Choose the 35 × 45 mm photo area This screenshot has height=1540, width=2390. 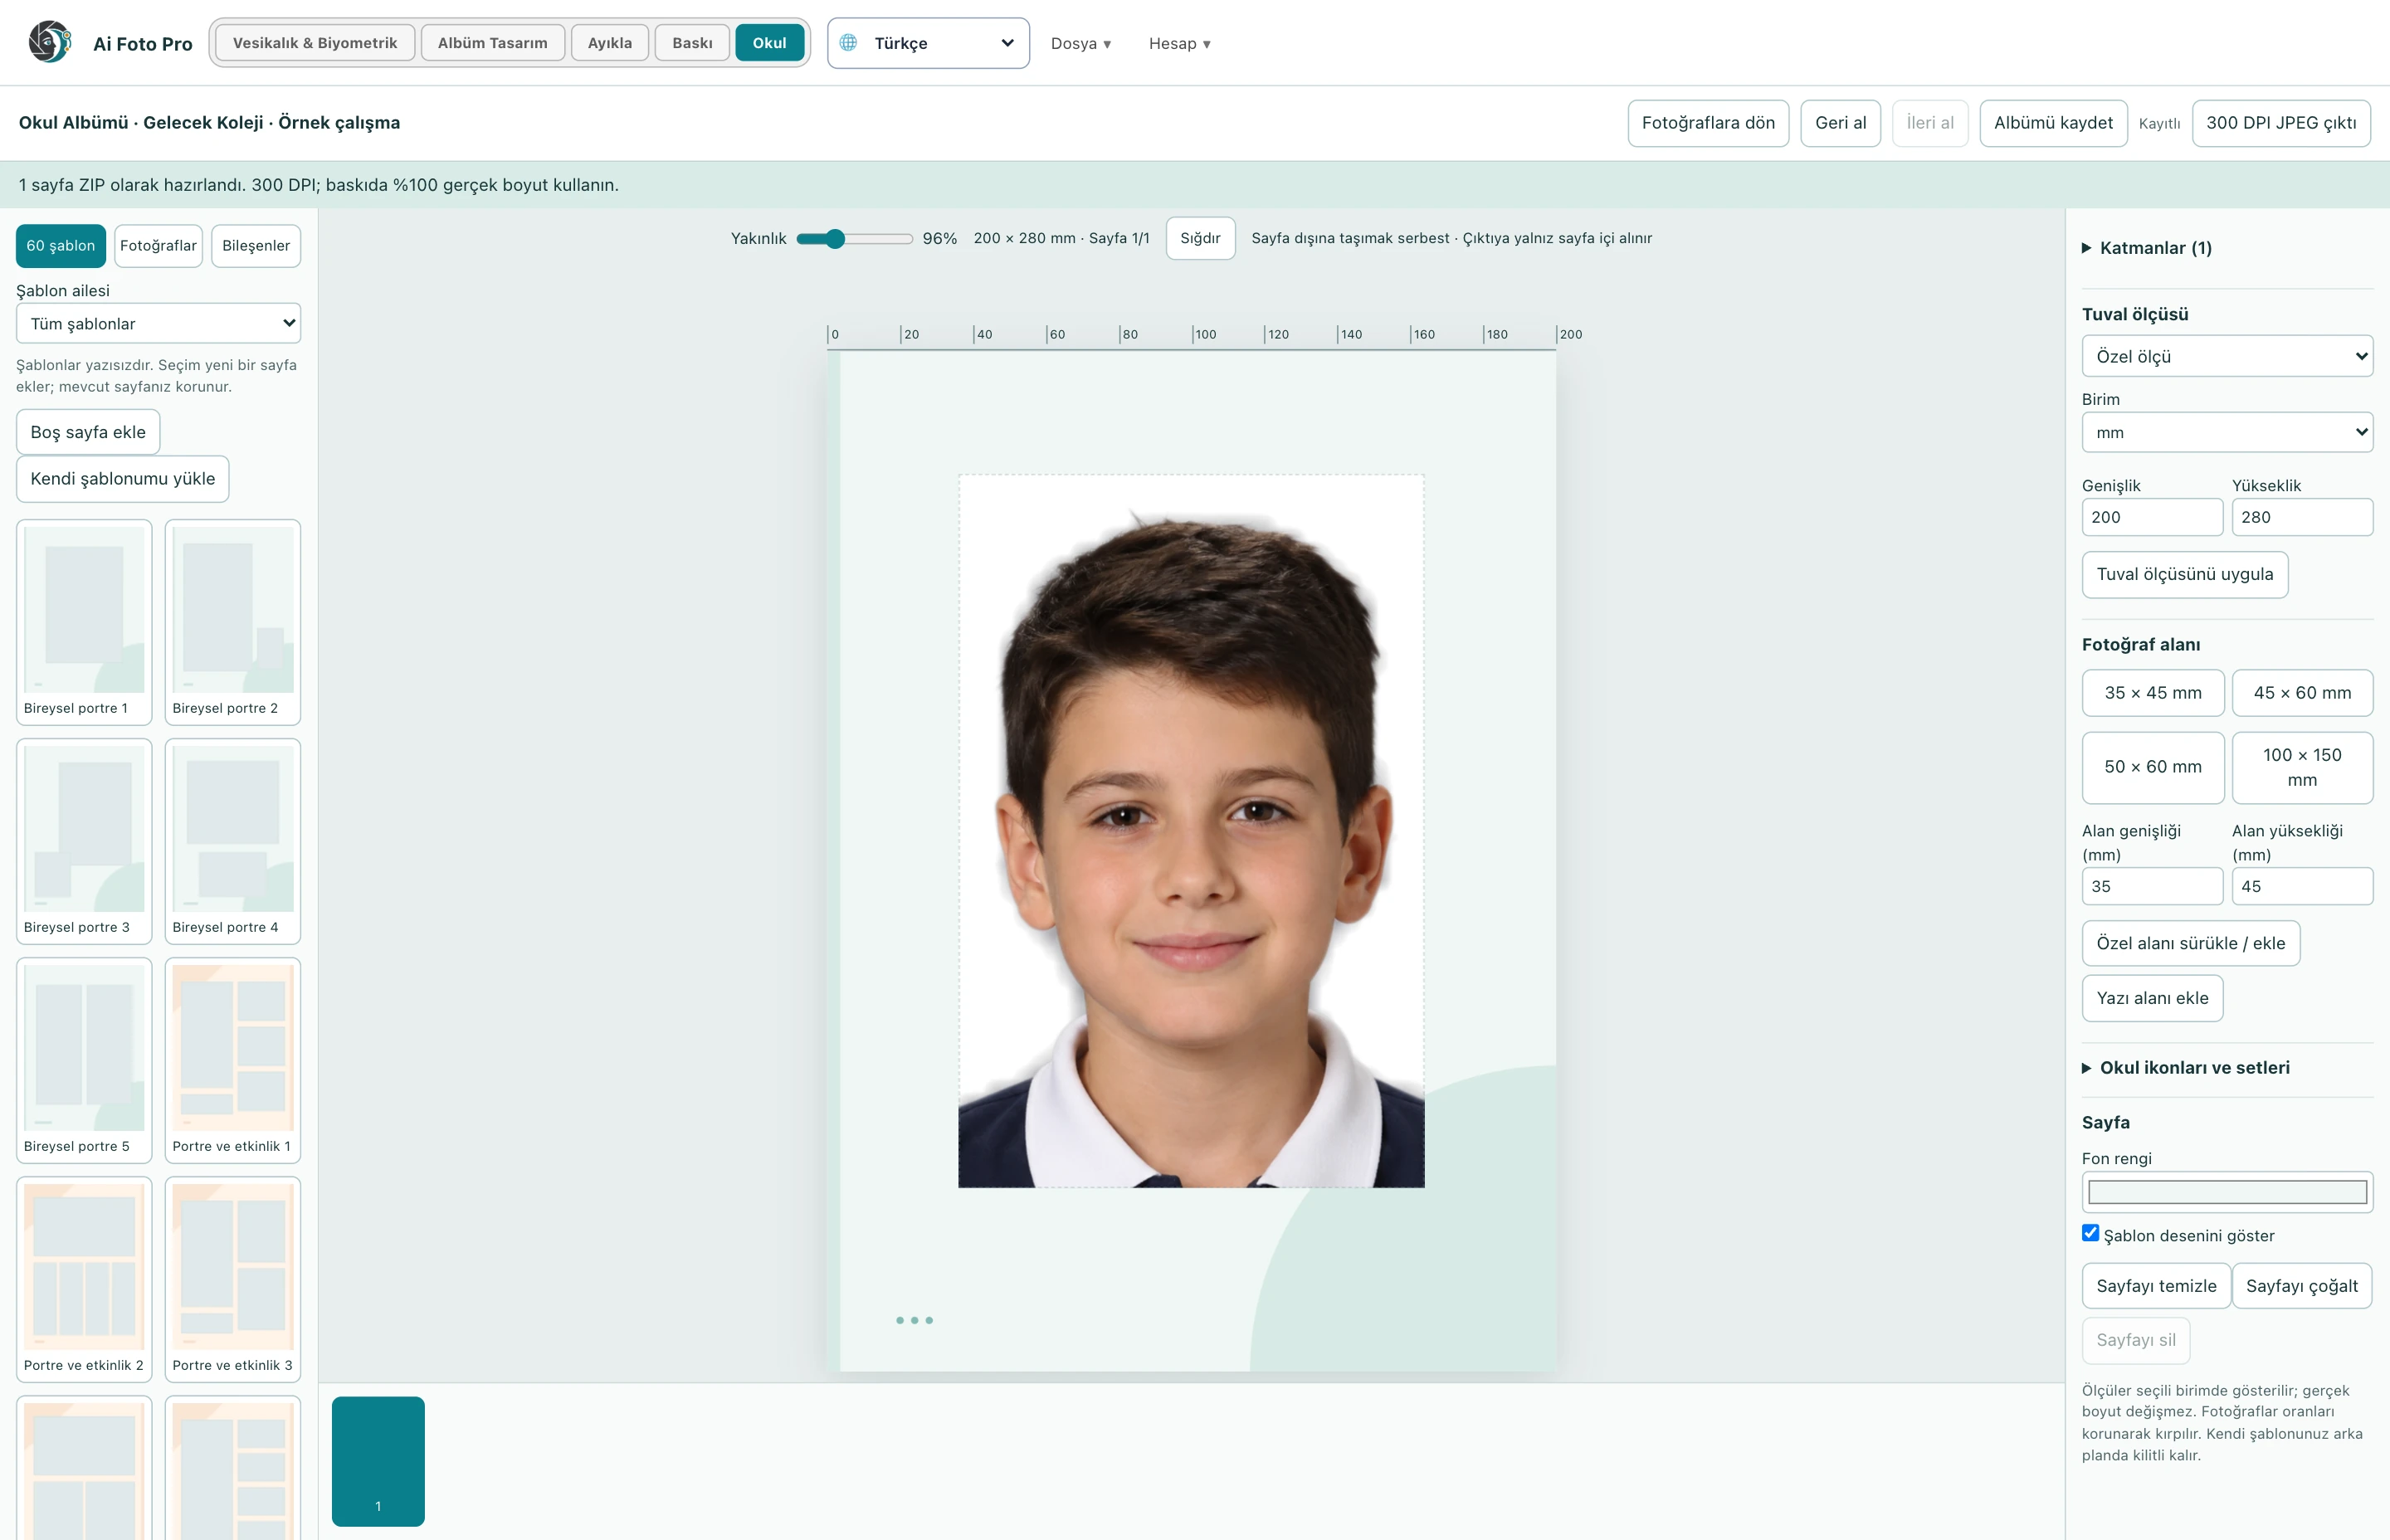click(x=2153, y=693)
